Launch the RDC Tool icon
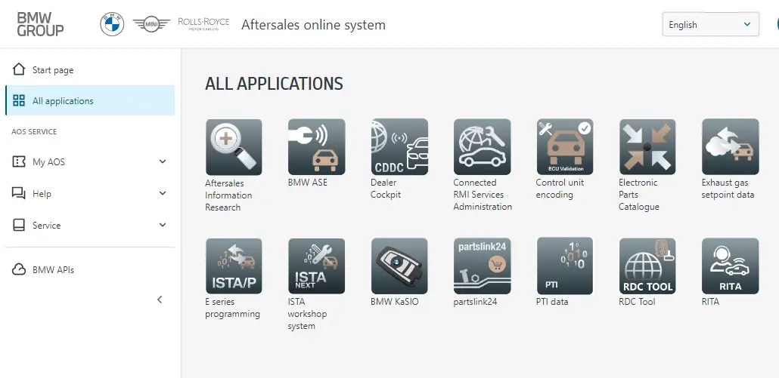 click(647, 266)
